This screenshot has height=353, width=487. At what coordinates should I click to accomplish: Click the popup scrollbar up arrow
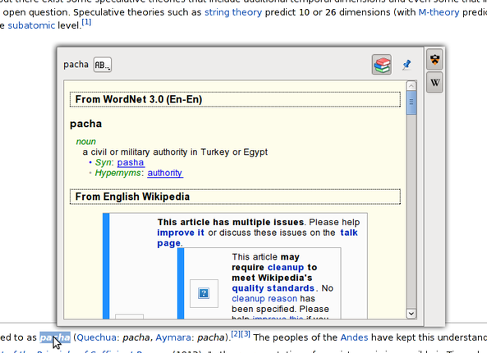coord(411,86)
